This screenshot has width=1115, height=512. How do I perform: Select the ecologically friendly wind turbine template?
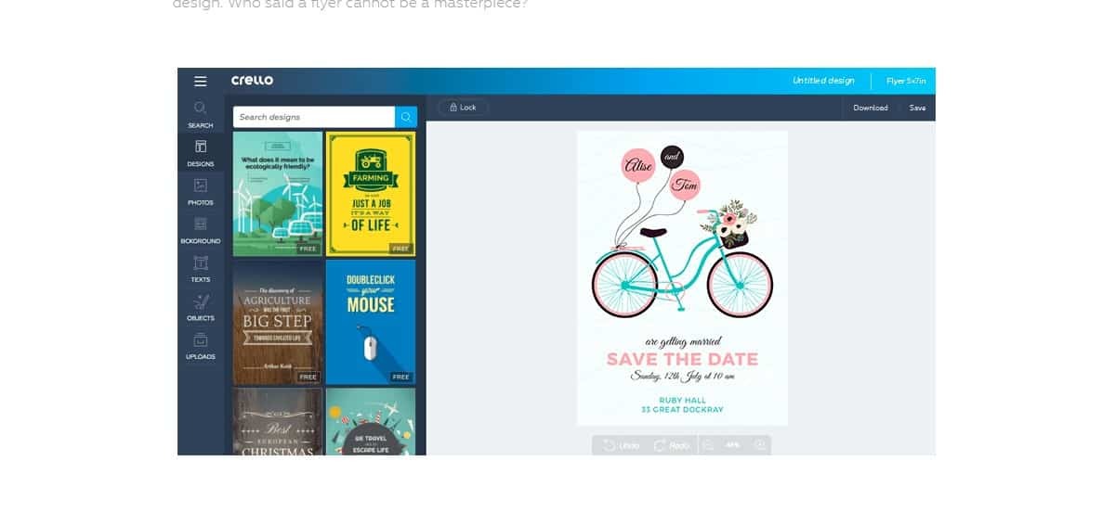coord(278,193)
